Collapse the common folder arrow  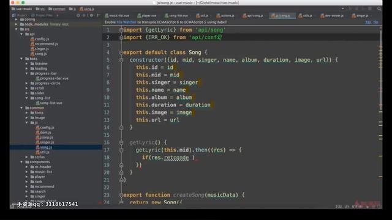[x=21, y=108]
